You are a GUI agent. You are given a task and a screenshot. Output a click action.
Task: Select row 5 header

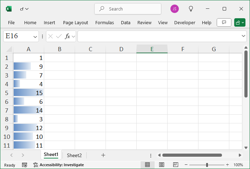click(7, 93)
